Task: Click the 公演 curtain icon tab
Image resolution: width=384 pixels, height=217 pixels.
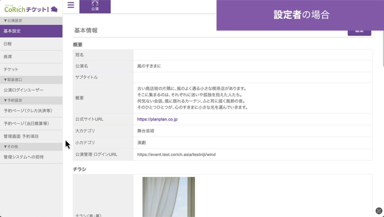Action: [95, 6]
